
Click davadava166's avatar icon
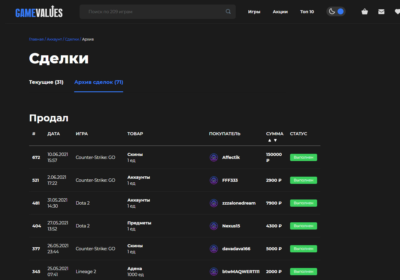214,249
